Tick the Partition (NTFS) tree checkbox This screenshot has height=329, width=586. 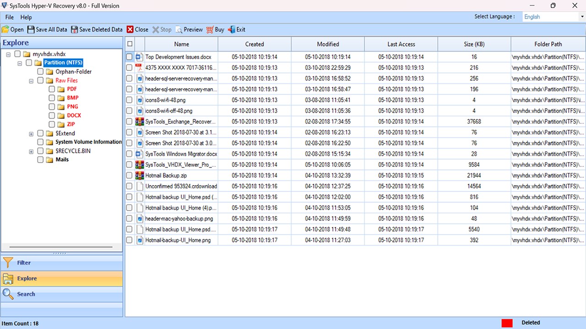[29, 63]
